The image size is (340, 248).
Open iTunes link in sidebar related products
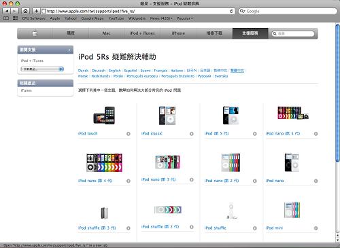tap(27, 90)
